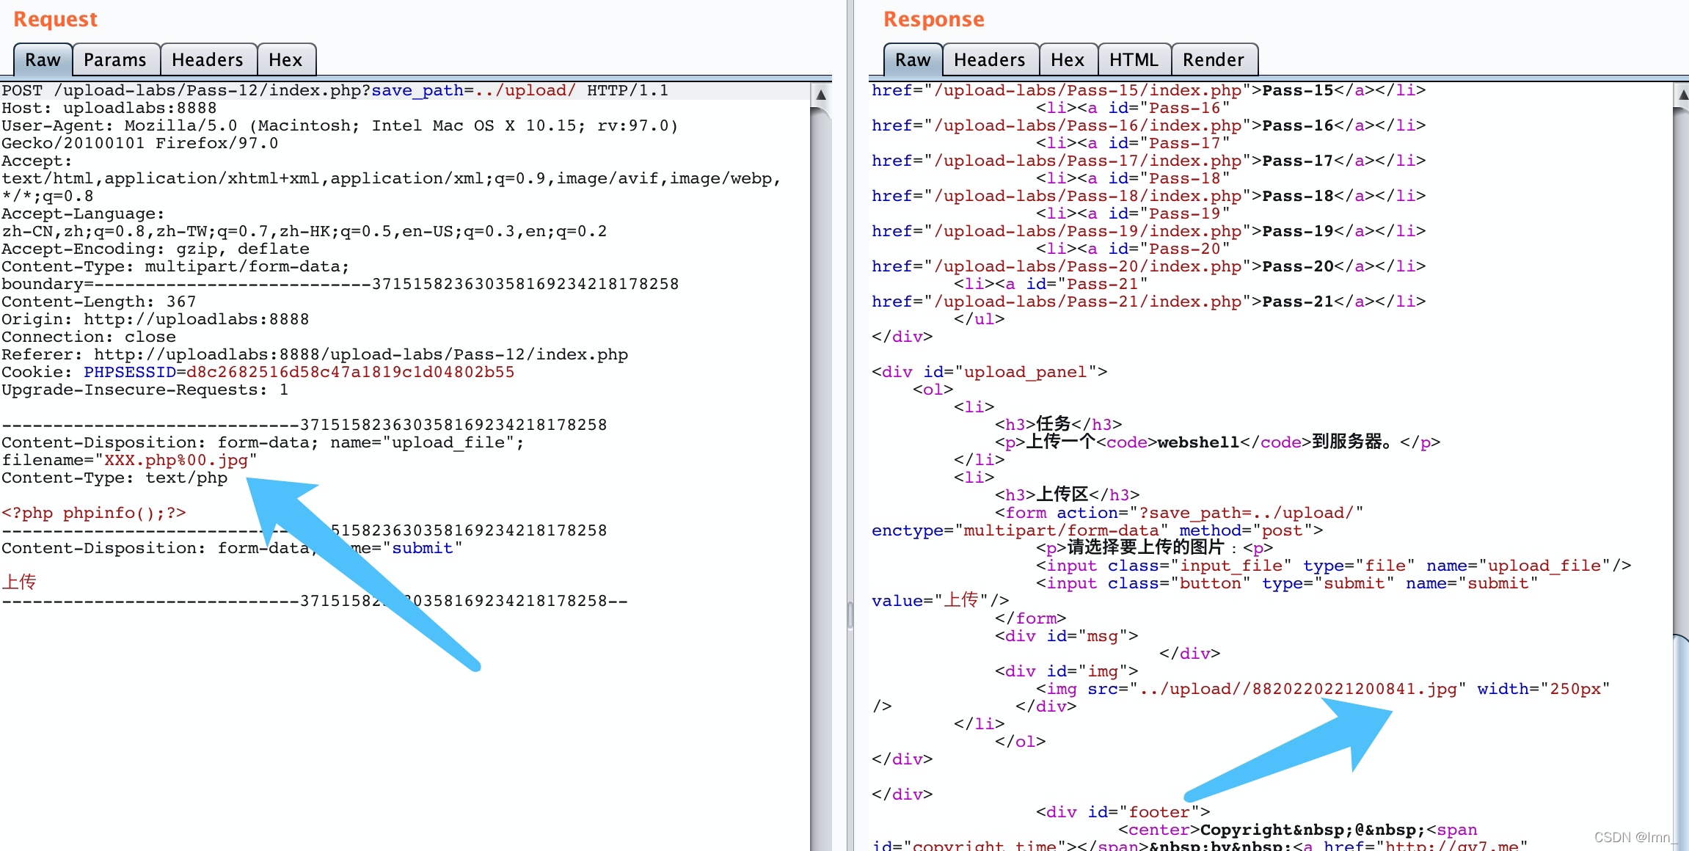Click the div id="footer" line
1689x851 pixels.
[x=1123, y=812]
